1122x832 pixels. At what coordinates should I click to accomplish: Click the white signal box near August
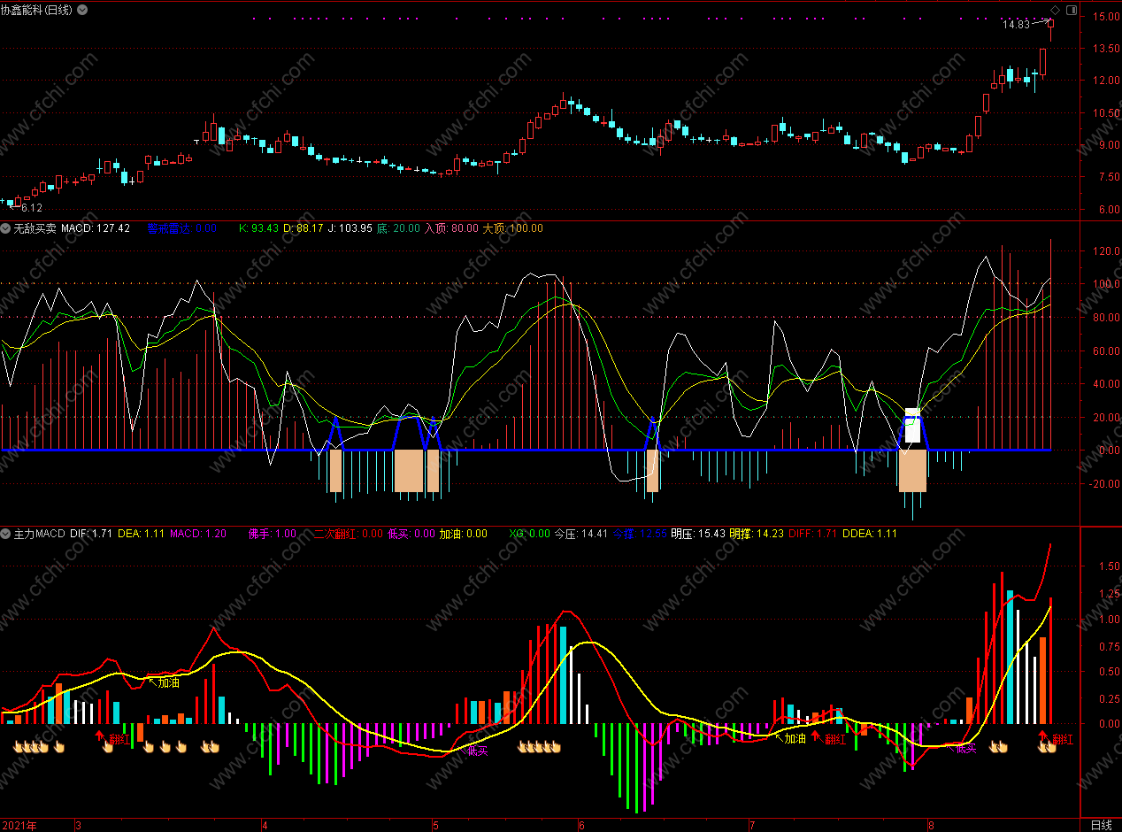click(912, 426)
